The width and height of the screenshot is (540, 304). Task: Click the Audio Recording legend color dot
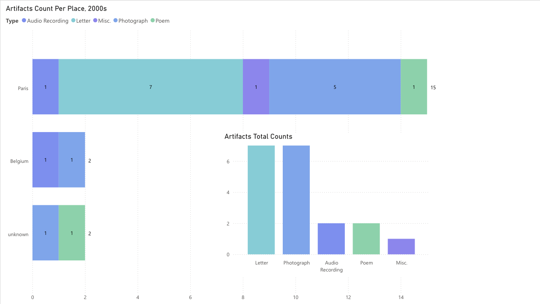coord(24,21)
